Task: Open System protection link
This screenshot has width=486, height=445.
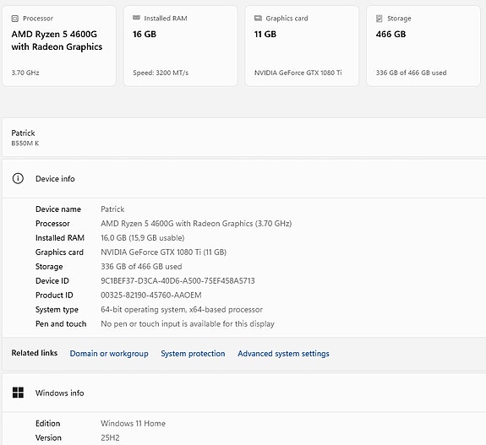Action: (x=193, y=354)
